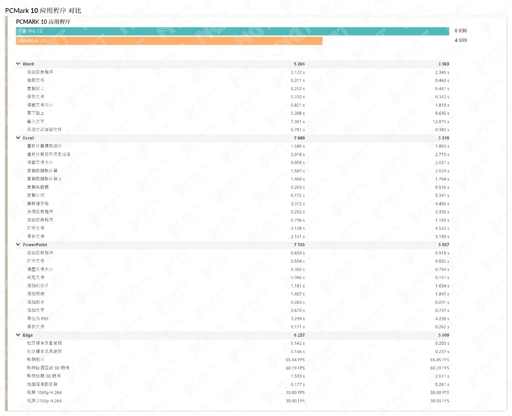512x416 pixels.
Task: Select the 将图片添加到文件 row label
Action: click(x=44, y=129)
